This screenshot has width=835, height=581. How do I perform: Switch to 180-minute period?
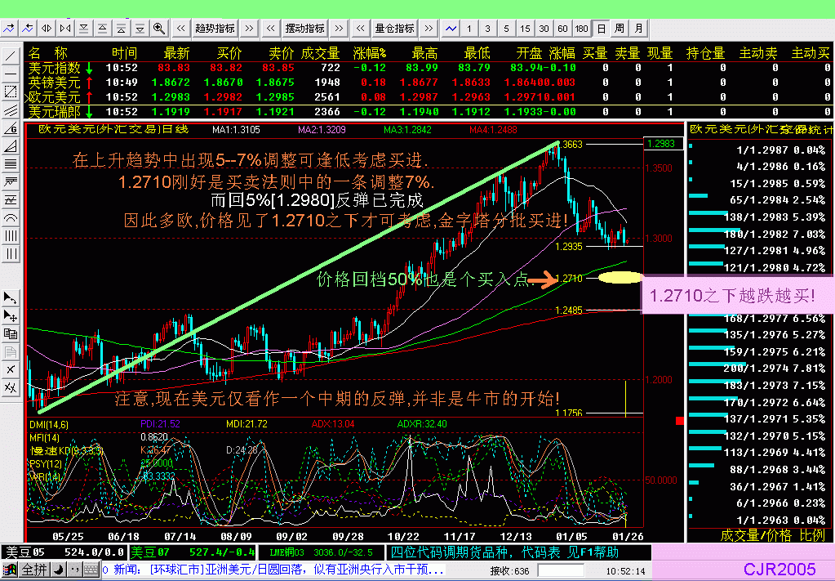[581, 29]
